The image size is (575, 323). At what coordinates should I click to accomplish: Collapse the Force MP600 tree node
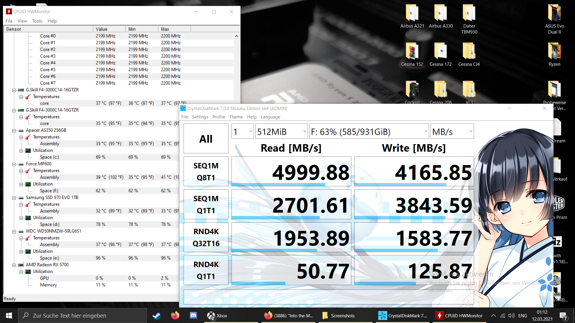tap(14, 164)
